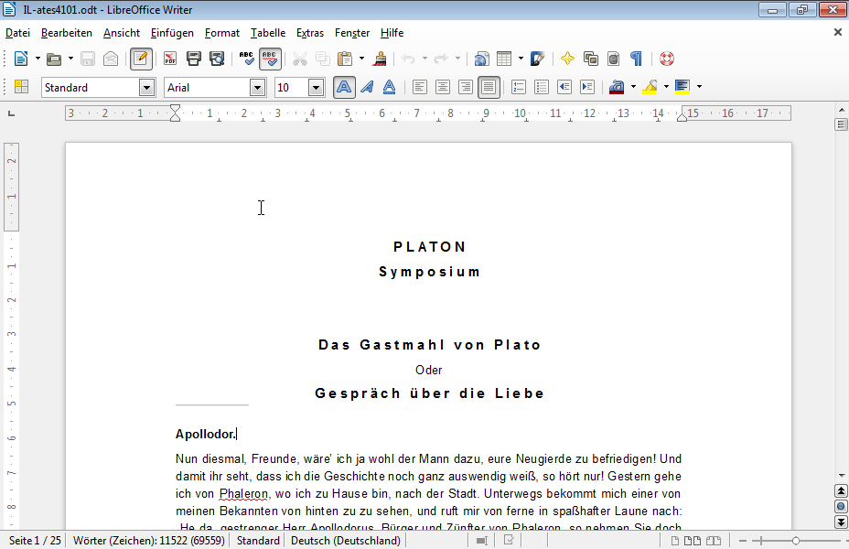Click the word count status field
This screenshot has height=549, width=849.
point(149,541)
